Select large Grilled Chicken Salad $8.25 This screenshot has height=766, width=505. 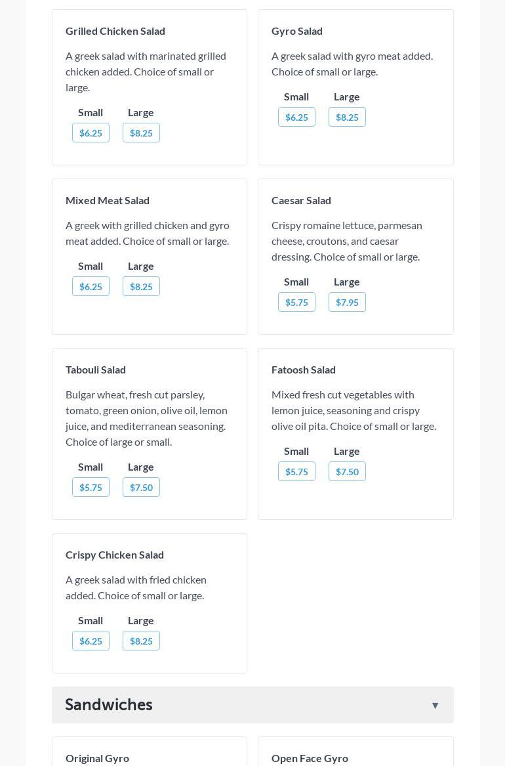141,133
